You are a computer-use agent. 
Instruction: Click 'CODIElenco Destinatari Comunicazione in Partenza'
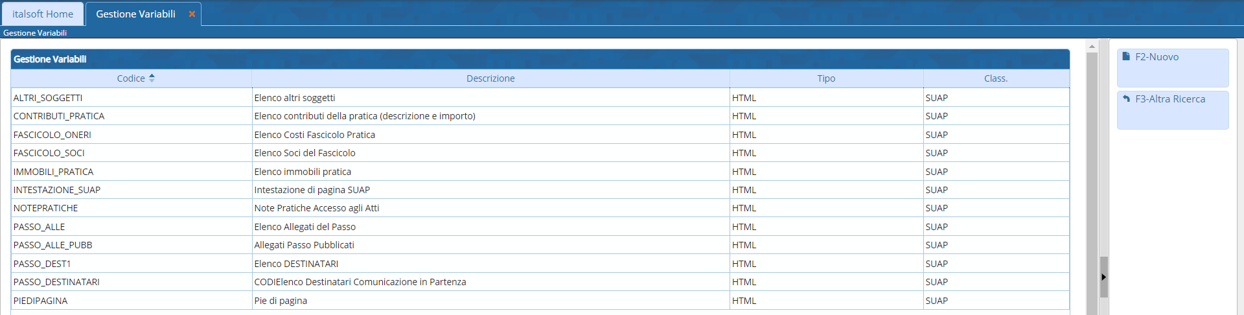tap(360, 282)
